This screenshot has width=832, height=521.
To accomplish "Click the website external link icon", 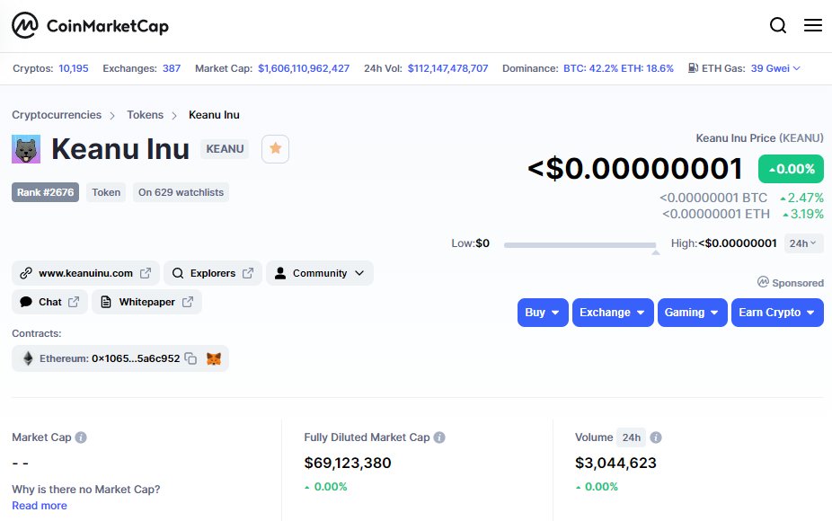I will click(x=146, y=273).
